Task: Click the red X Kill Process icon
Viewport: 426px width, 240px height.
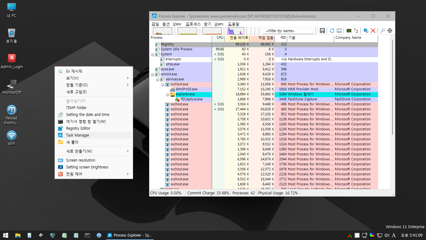Action: (x=373, y=31)
